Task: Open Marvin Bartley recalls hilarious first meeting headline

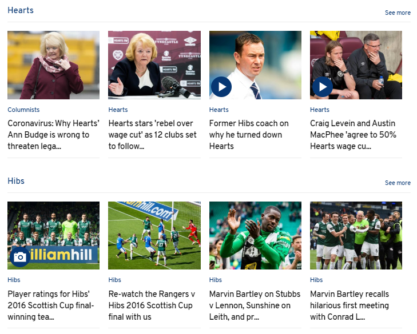Action: pos(350,305)
